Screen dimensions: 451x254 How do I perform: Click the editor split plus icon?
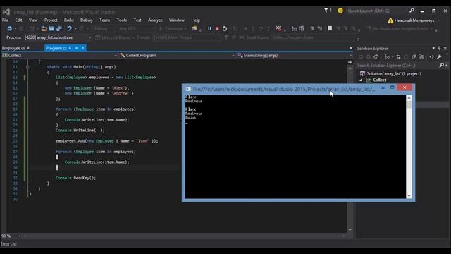(x=350, y=62)
